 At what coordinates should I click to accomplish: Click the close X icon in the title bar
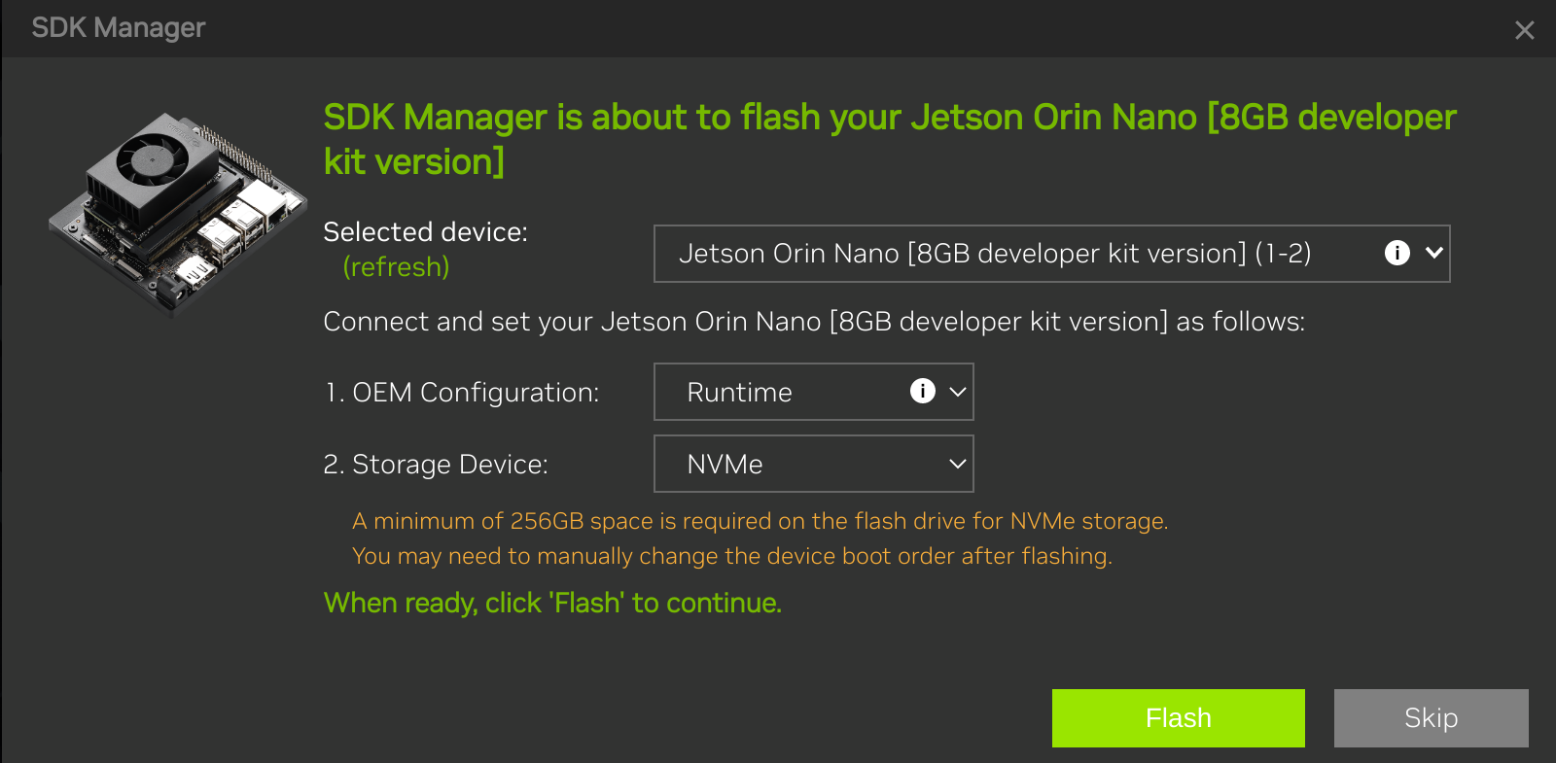click(1527, 29)
